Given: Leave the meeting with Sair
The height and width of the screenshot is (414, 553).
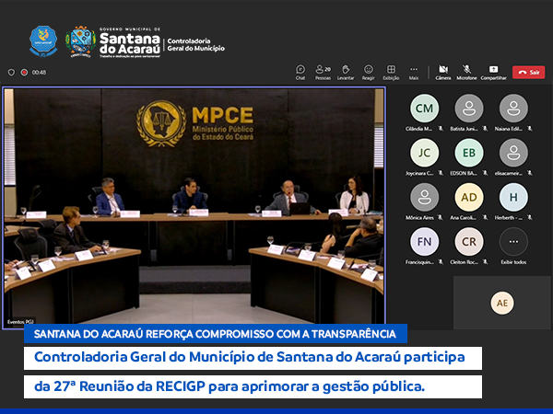Looking at the screenshot, I should pyautogui.click(x=529, y=72).
